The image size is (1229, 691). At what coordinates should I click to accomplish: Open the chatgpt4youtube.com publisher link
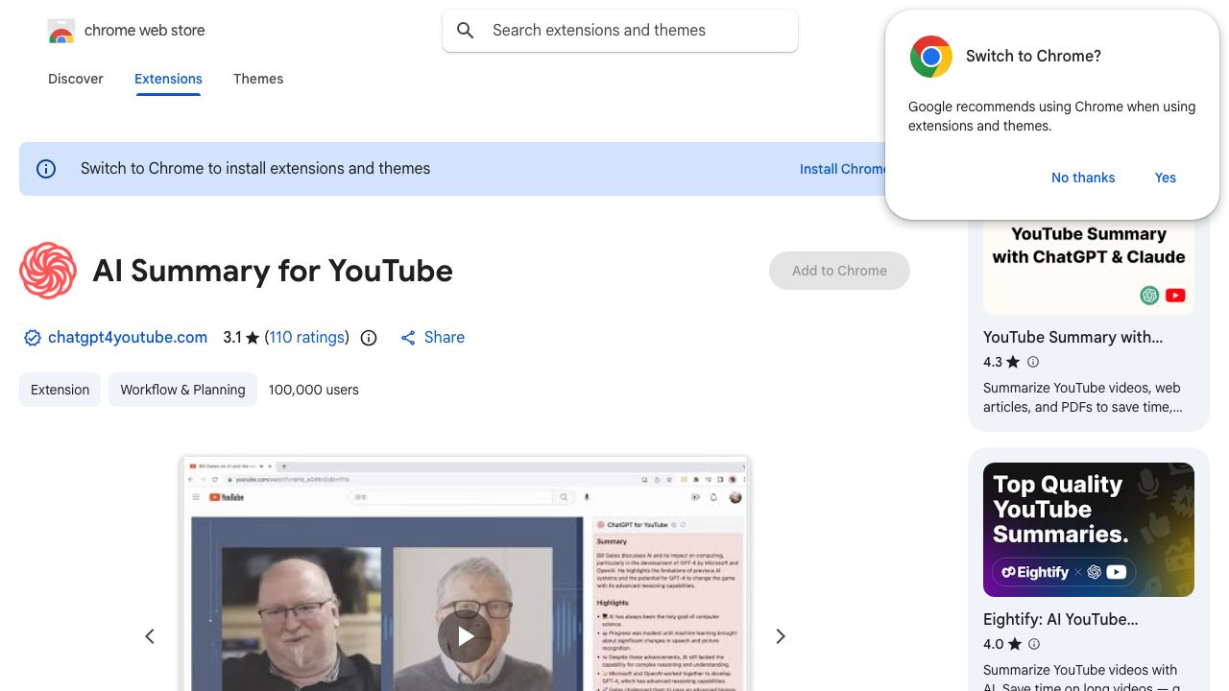coord(128,338)
